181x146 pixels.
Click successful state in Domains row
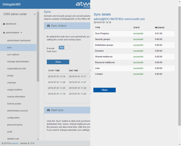tap(138, 51)
